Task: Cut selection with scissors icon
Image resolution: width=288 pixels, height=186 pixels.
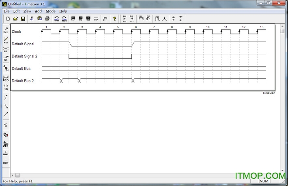Action: tap(32, 19)
